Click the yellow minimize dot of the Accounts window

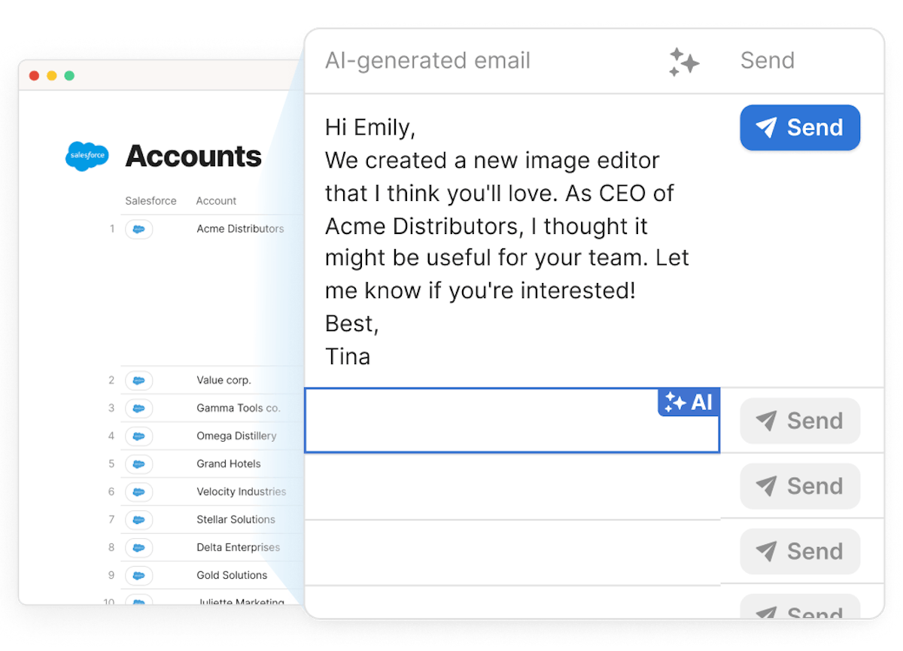[x=52, y=75]
